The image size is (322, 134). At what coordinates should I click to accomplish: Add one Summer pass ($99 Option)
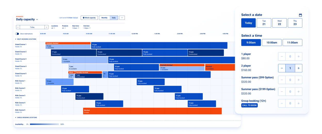pos(299,80)
